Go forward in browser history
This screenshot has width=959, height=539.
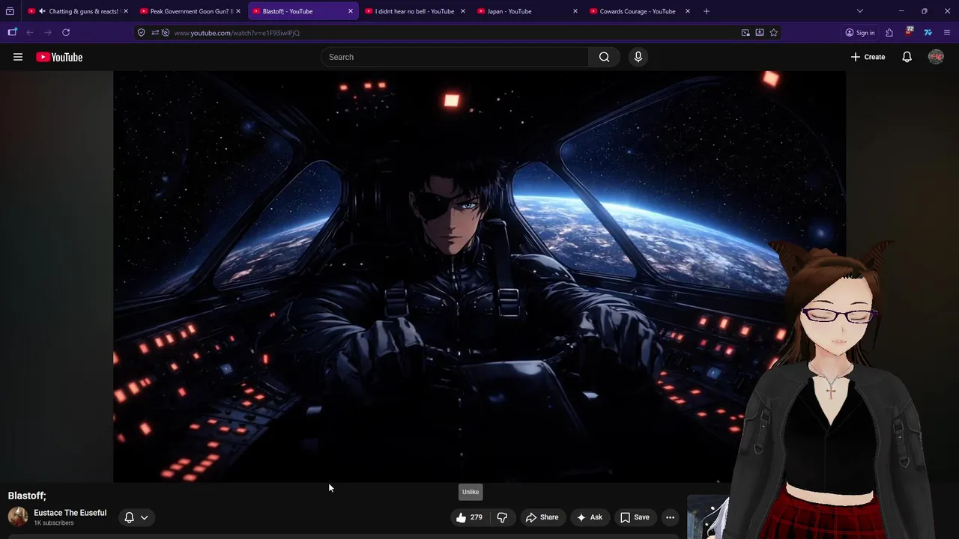tap(48, 32)
